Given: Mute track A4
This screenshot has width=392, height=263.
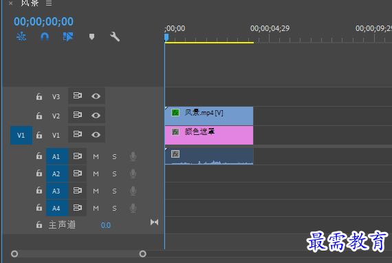Looking at the screenshot, I should pos(96,208).
